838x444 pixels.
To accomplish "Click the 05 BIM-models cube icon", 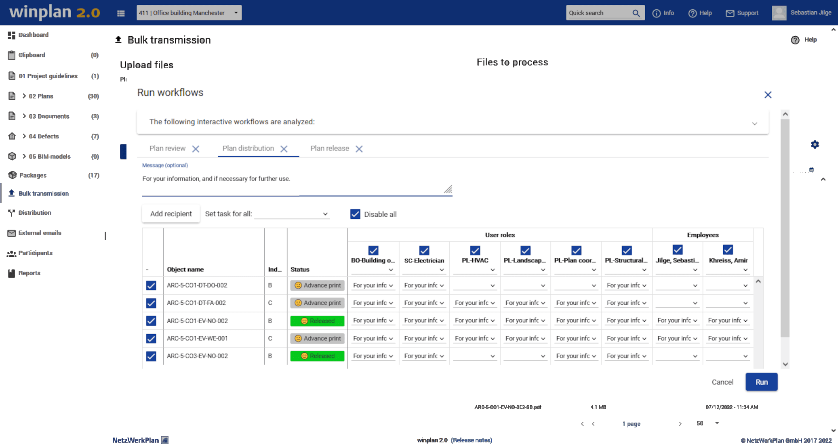I will [x=12, y=156].
